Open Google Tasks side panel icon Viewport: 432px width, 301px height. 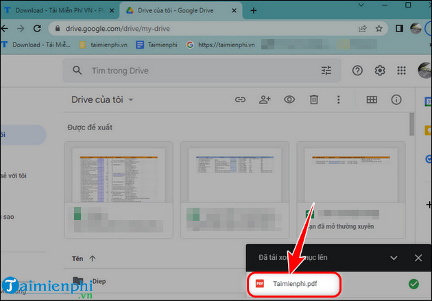tap(429, 159)
